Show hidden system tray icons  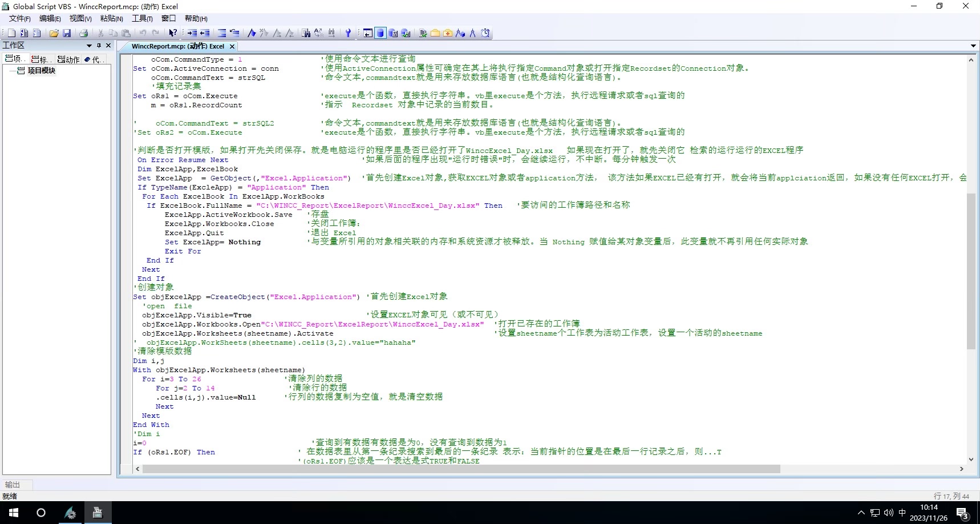pos(861,513)
